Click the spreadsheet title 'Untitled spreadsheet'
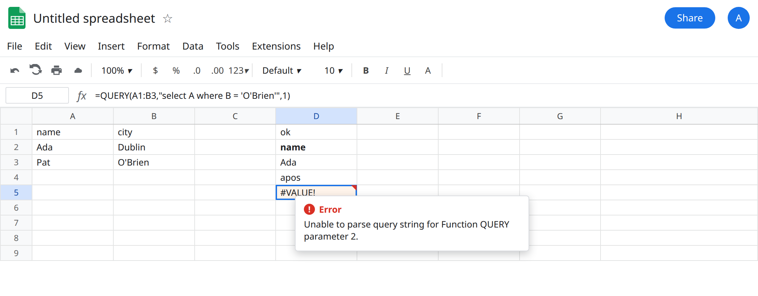The width and height of the screenshot is (758, 296). tap(94, 18)
